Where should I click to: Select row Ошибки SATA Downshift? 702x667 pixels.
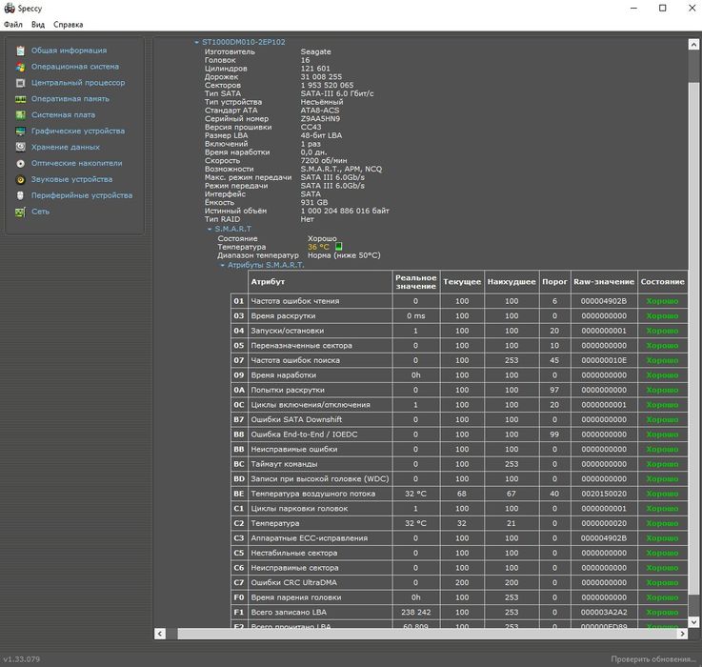(x=459, y=419)
